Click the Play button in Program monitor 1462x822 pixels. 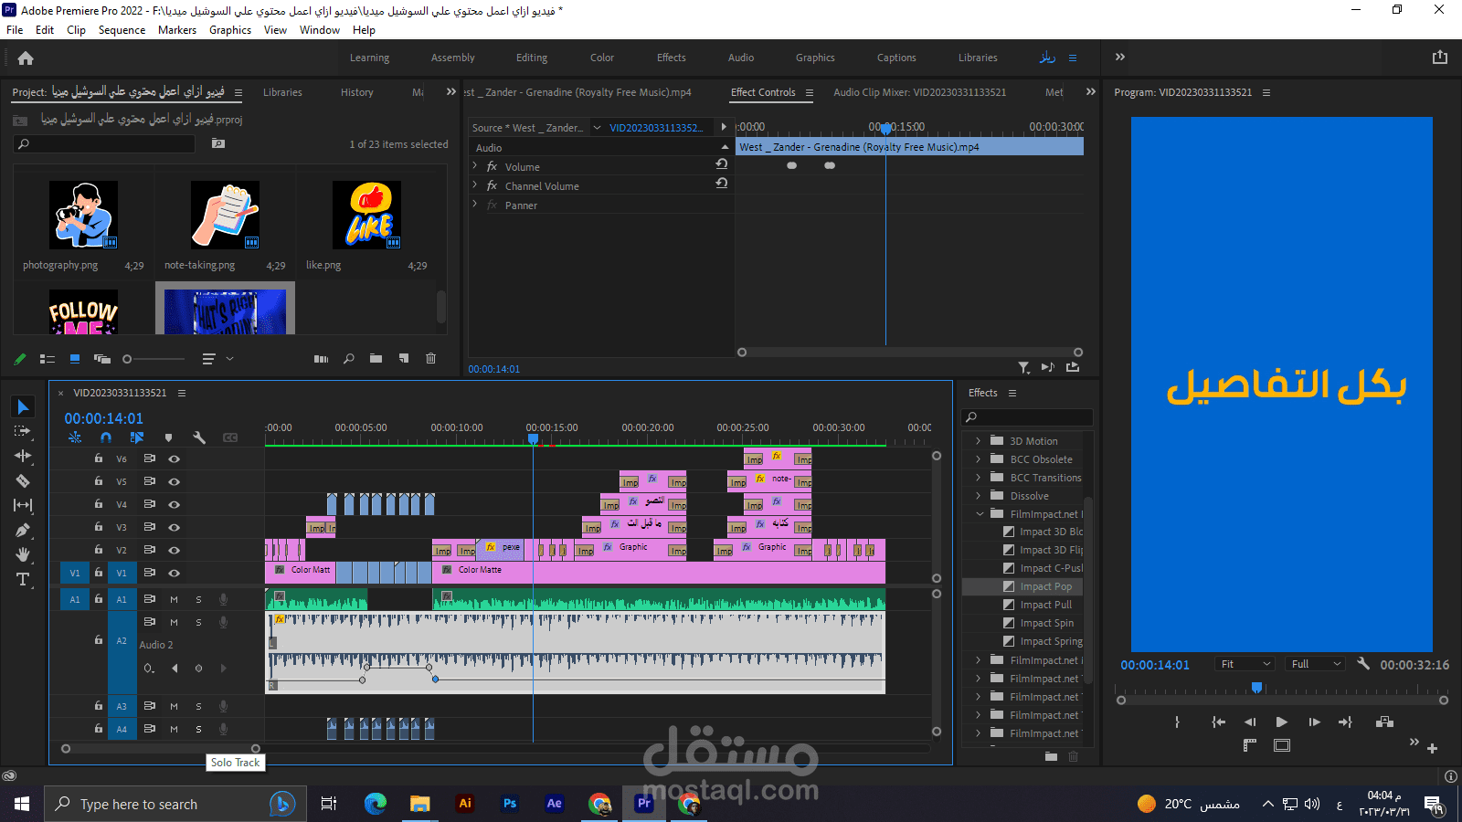click(x=1281, y=722)
